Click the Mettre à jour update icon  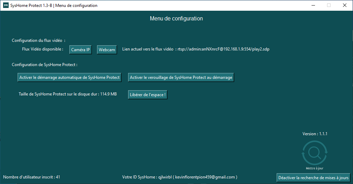point(315,153)
